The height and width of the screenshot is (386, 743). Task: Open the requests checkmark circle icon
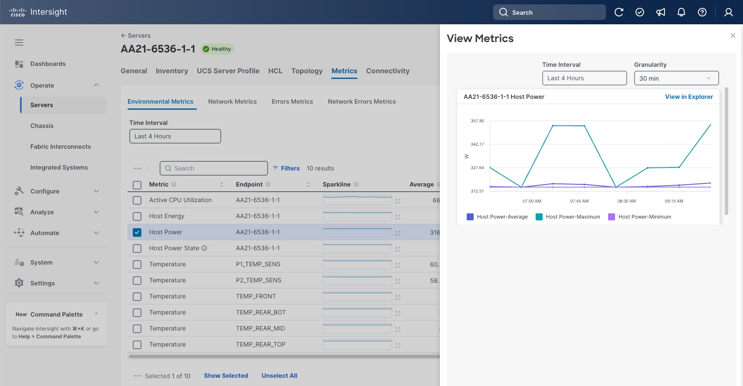pos(640,12)
